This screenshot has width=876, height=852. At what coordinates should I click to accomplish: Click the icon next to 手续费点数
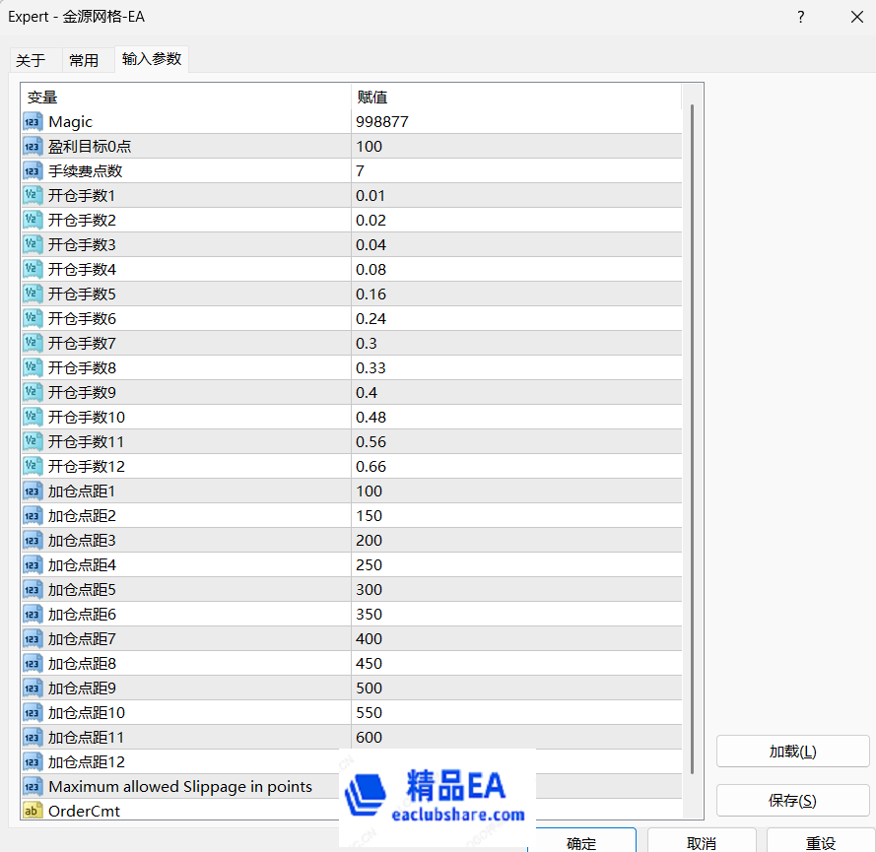click(x=33, y=171)
